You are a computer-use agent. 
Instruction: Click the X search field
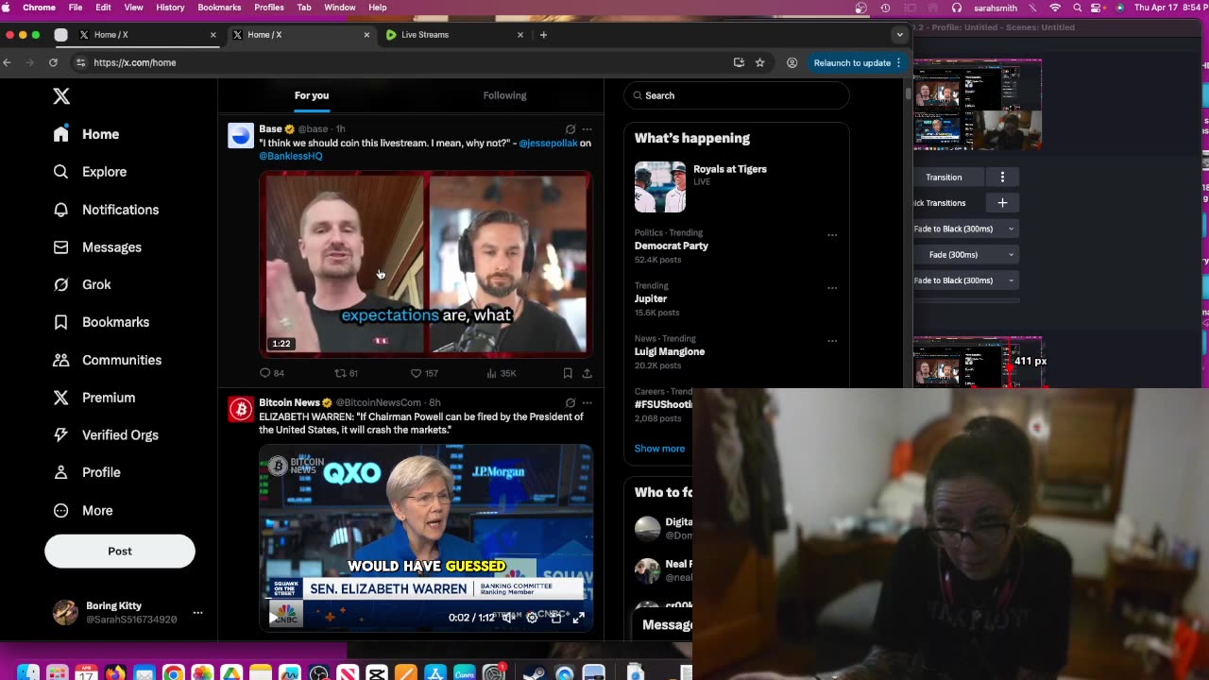pyautogui.click(x=737, y=95)
